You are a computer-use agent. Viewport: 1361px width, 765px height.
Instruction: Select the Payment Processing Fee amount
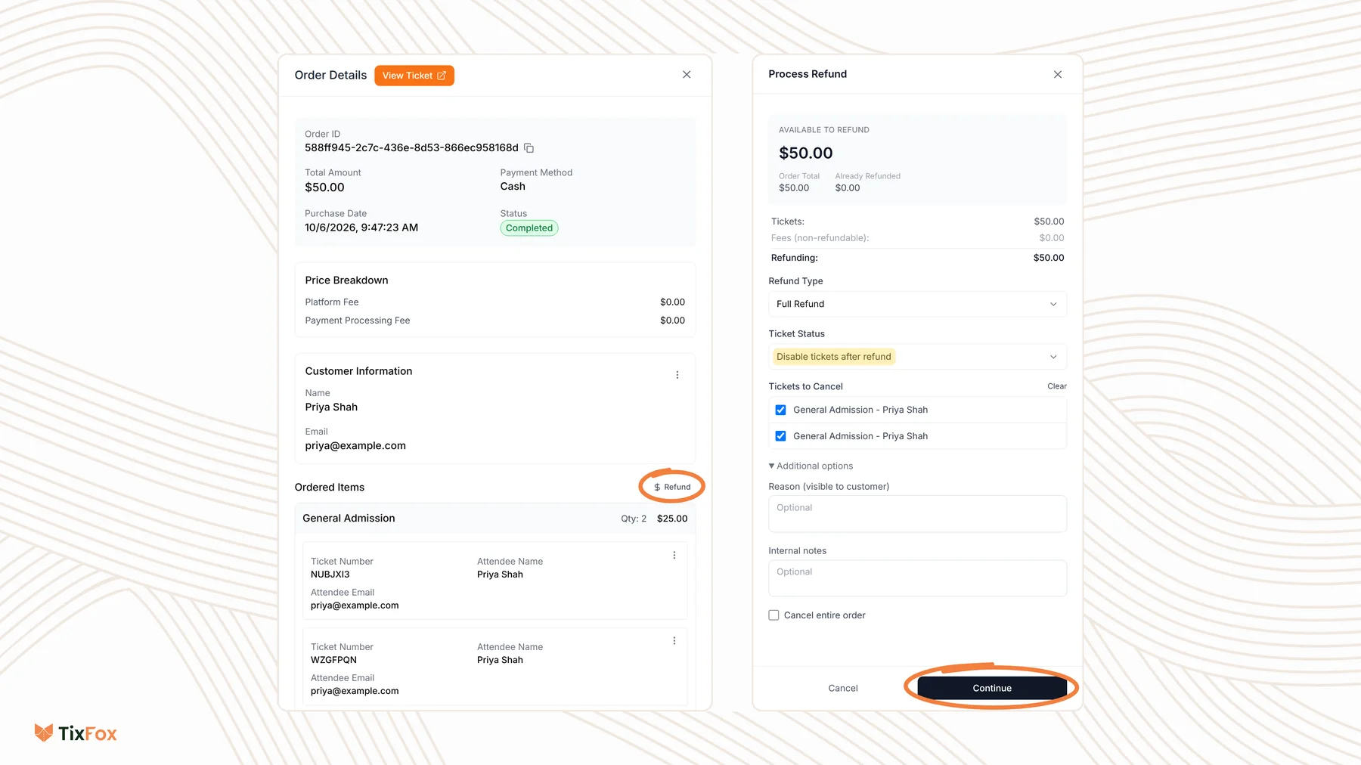[x=672, y=321]
